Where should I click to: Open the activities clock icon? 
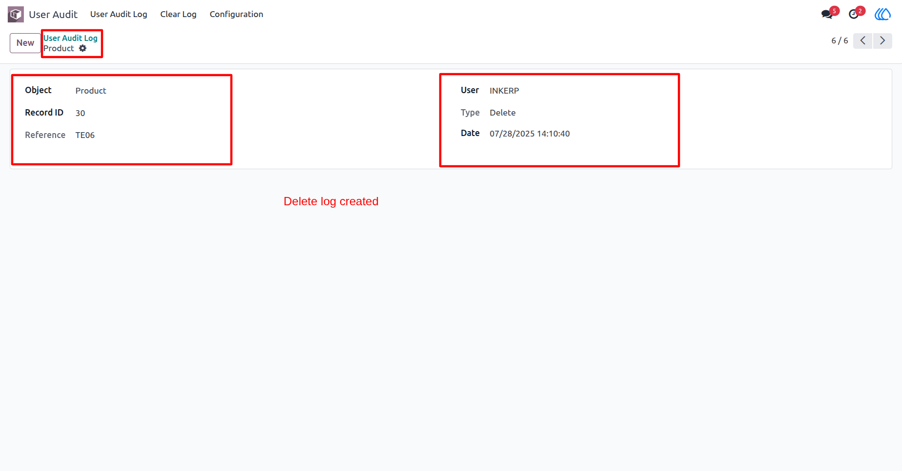pyautogui.click(x=854, y=14)
